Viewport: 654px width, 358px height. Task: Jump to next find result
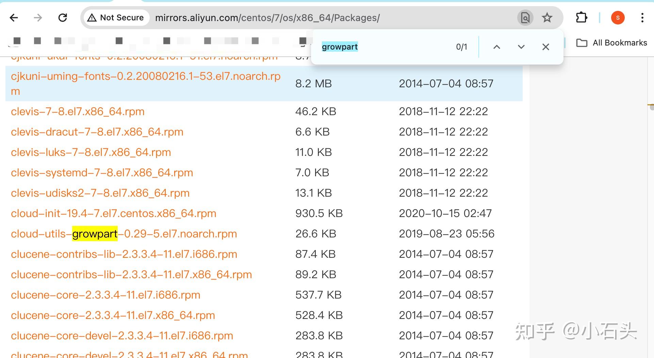(521, 47)
